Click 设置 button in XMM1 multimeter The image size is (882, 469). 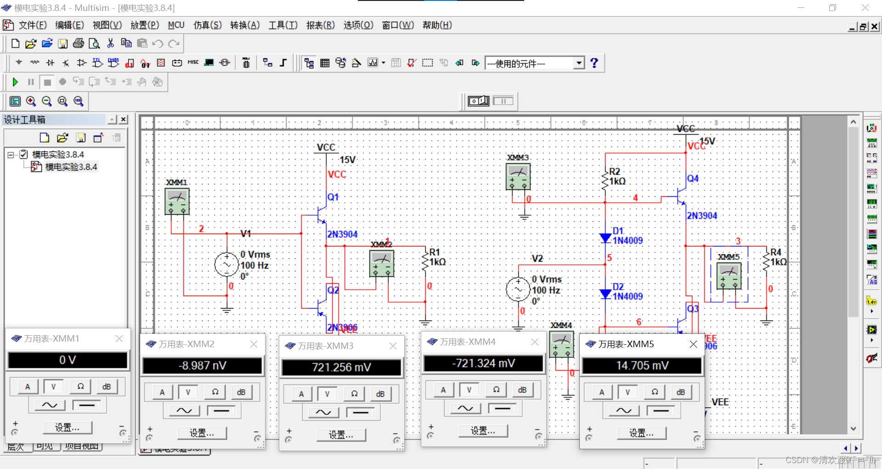[x=68, y=428]
